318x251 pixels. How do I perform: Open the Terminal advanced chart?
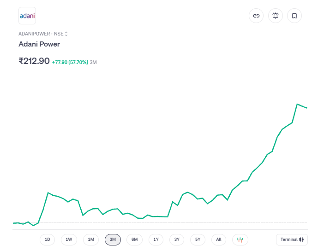[x=292, y=239]
